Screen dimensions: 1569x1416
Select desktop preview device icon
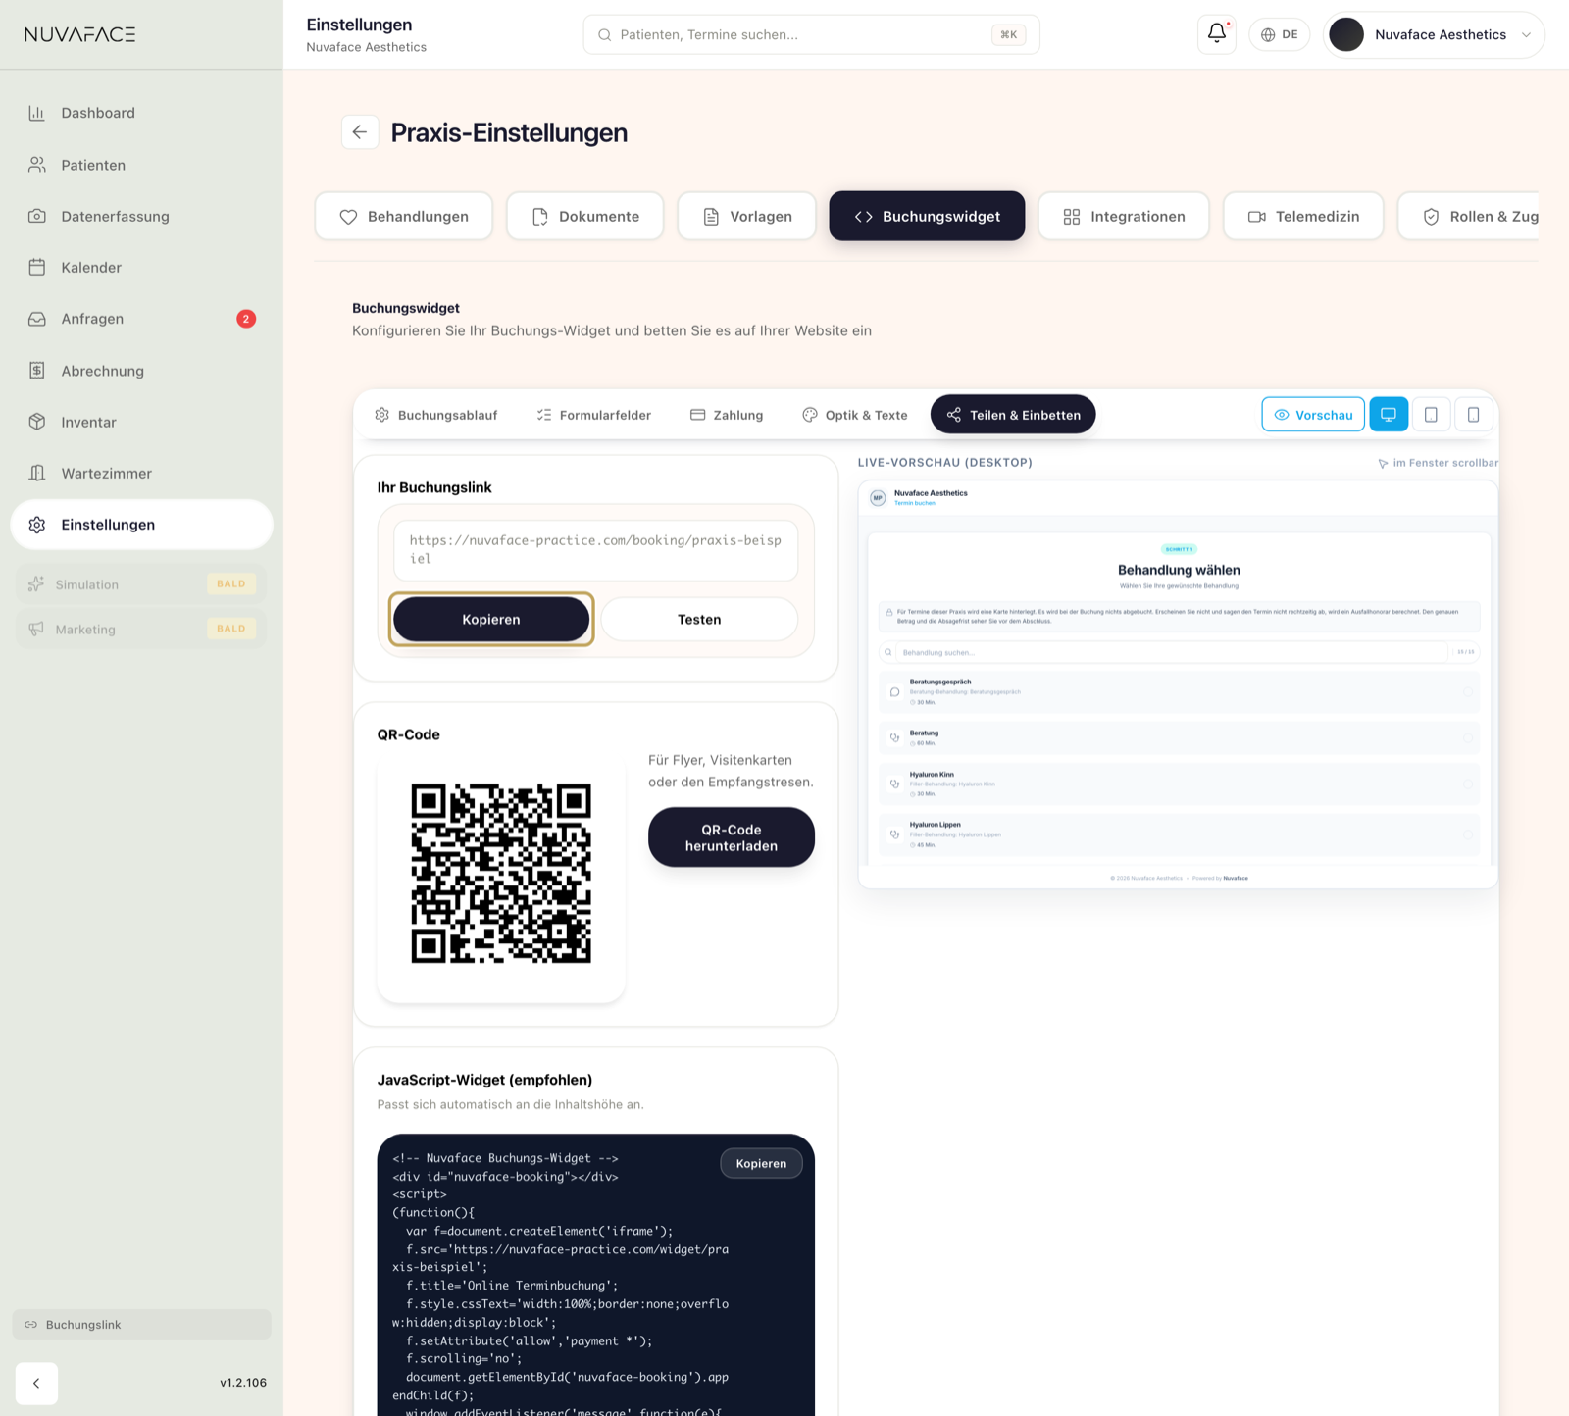pos(1389,415)
